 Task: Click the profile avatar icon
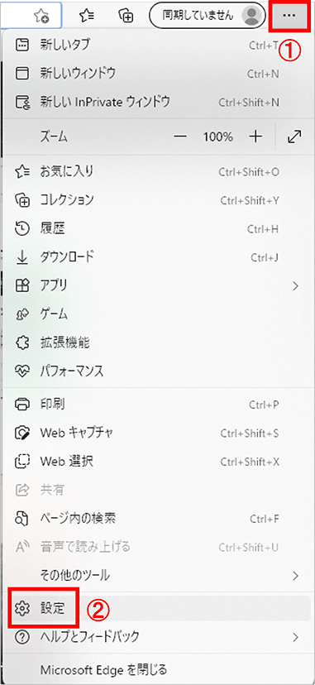click(252, 15)
